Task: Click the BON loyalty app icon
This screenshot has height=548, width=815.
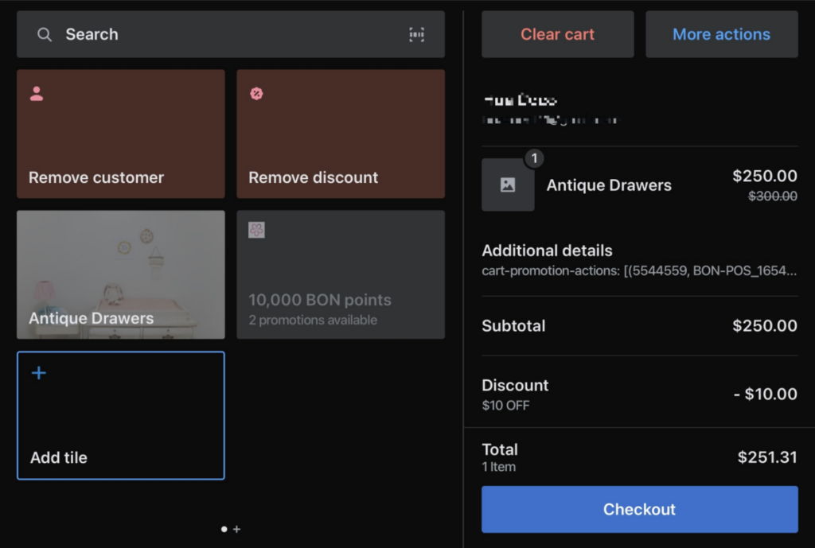Action: (x=256, y=230)
